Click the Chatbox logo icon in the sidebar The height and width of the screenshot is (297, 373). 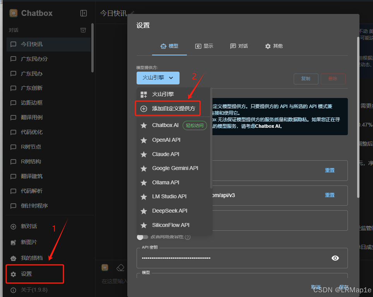[14, 13]
